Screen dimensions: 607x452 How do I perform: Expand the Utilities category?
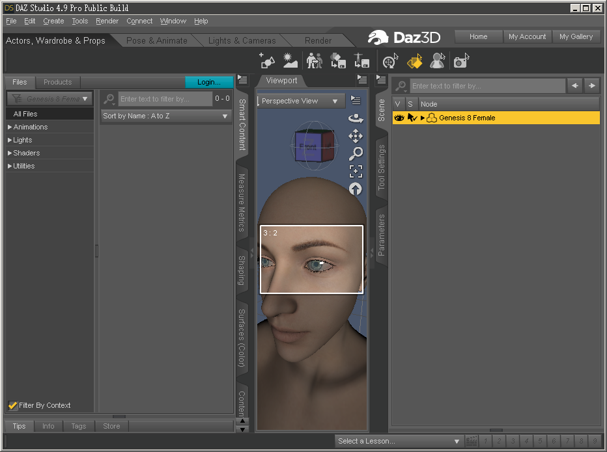click(10, 166)
